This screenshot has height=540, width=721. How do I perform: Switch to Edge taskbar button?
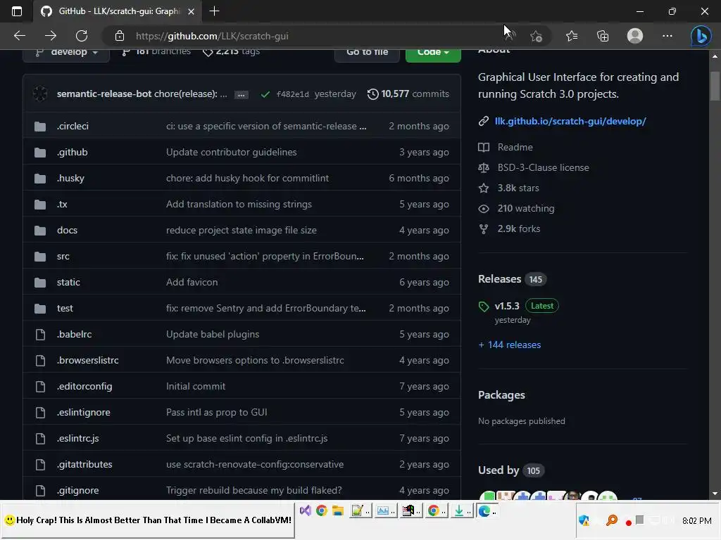click(487, 510)
